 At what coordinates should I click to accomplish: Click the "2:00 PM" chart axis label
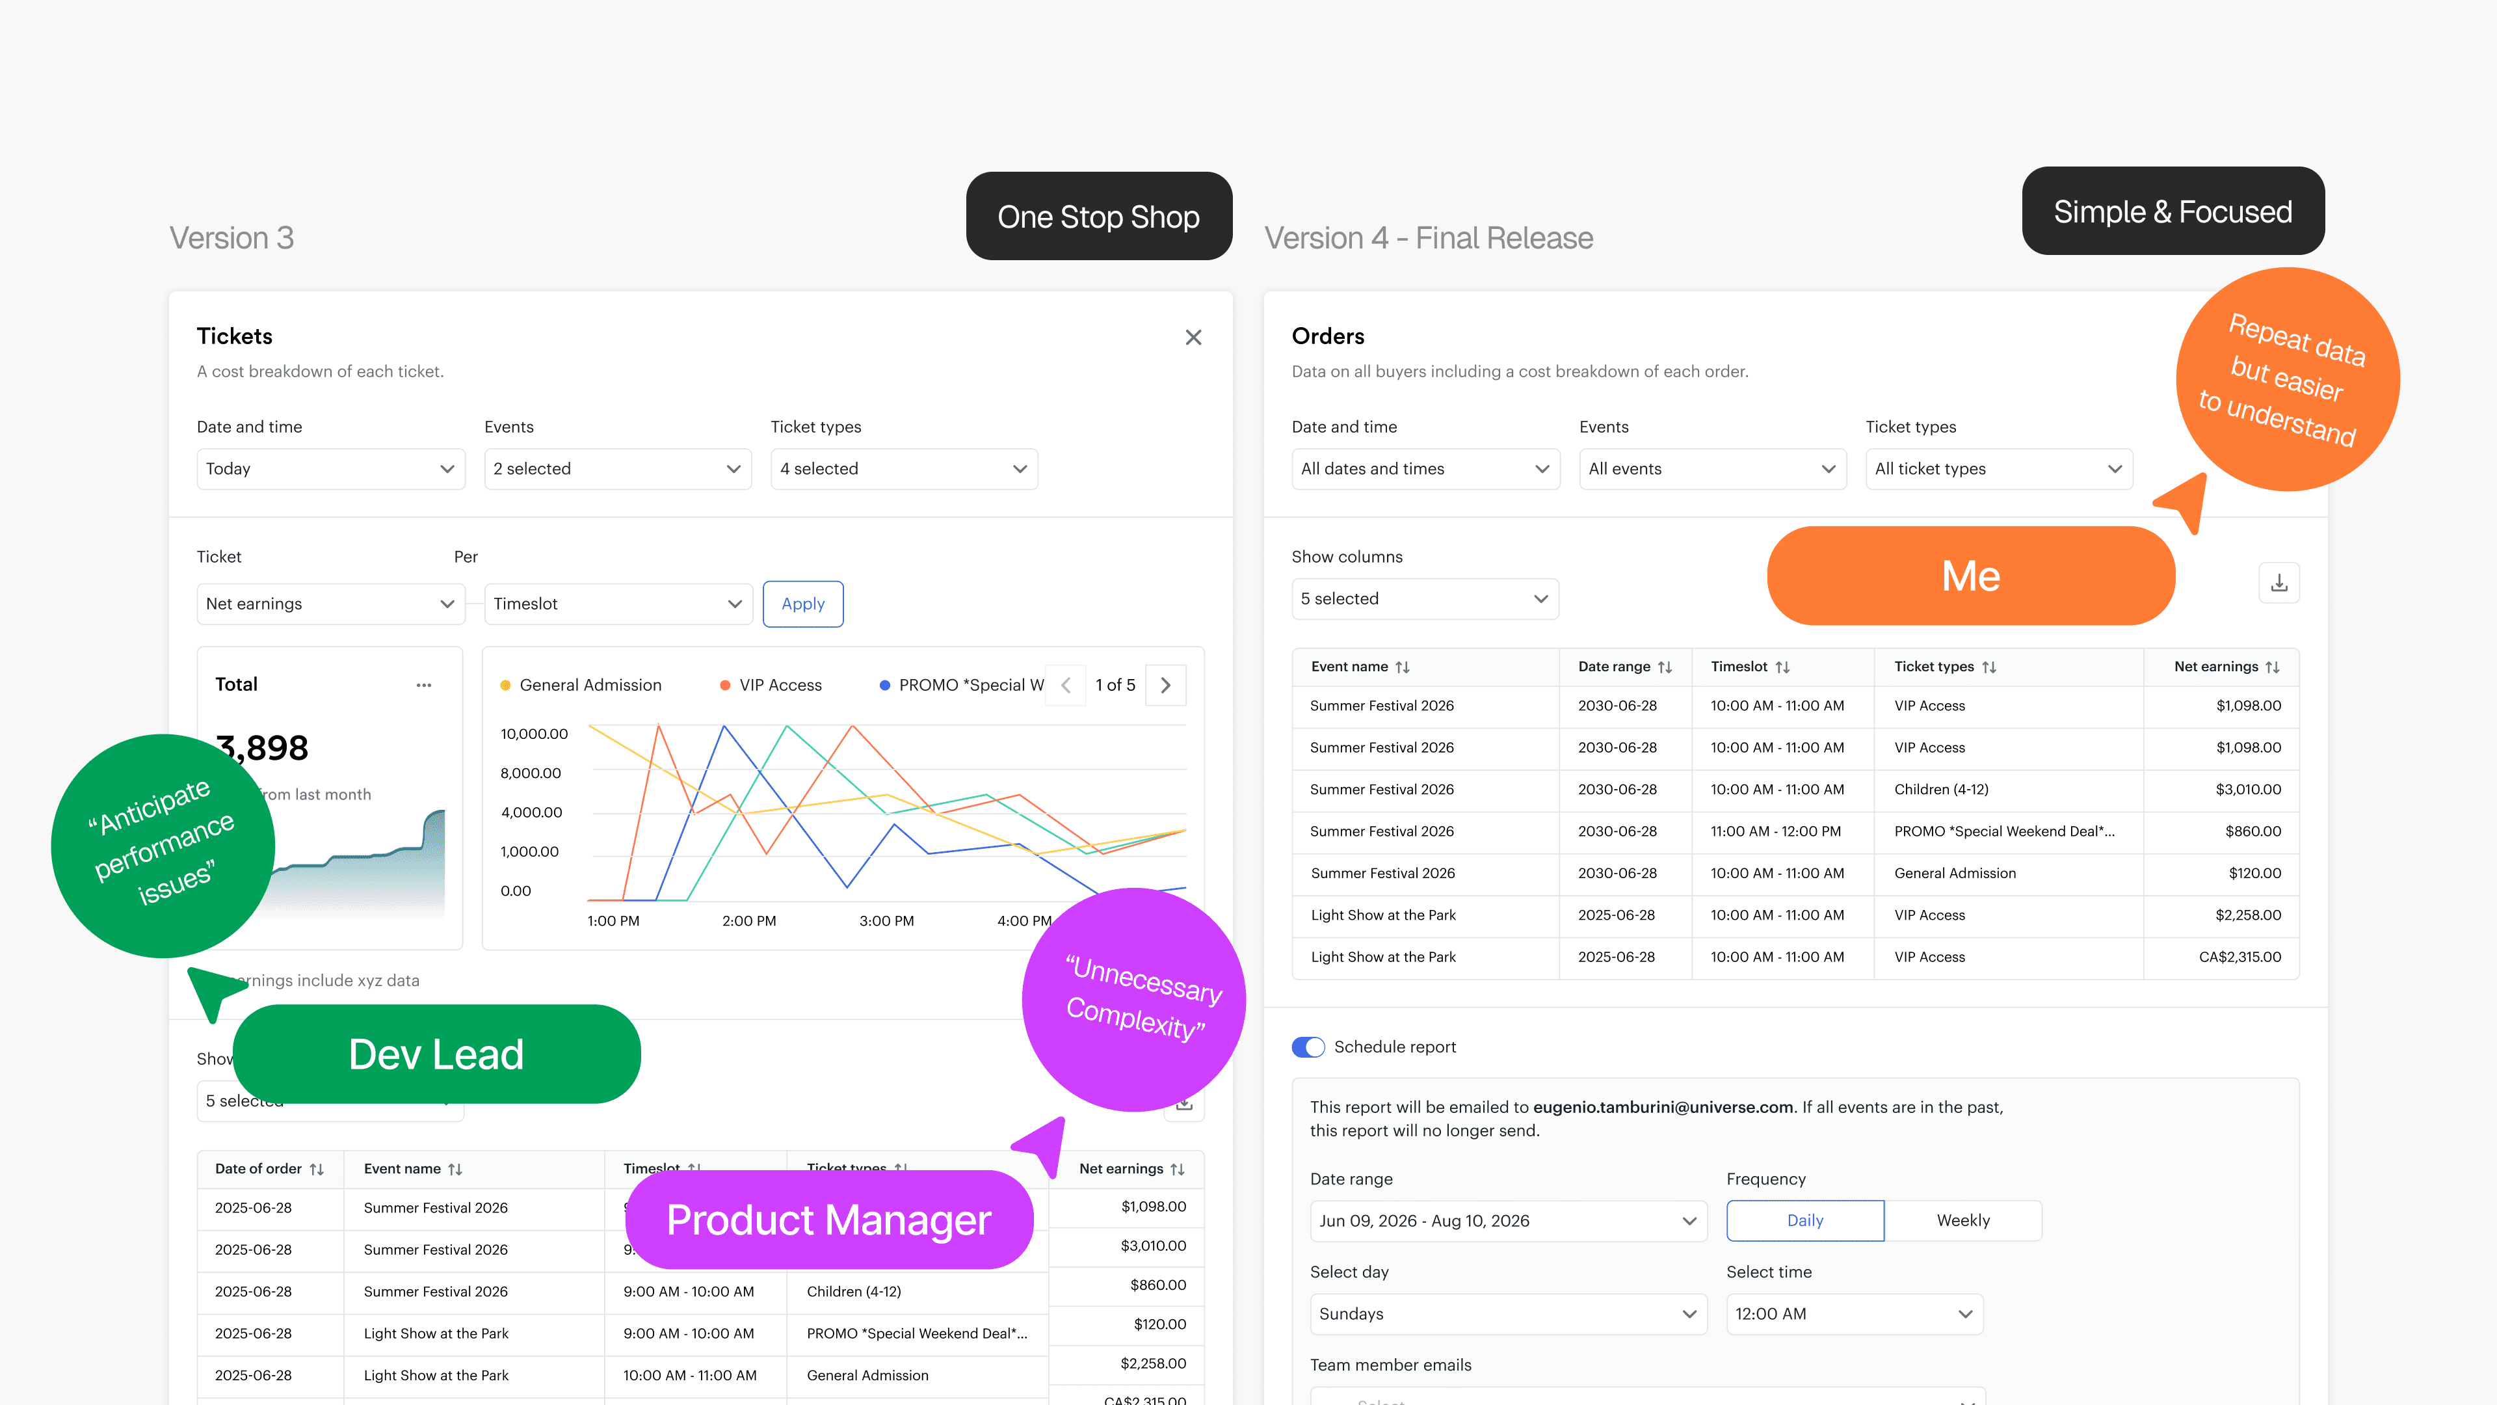(749, 921)
